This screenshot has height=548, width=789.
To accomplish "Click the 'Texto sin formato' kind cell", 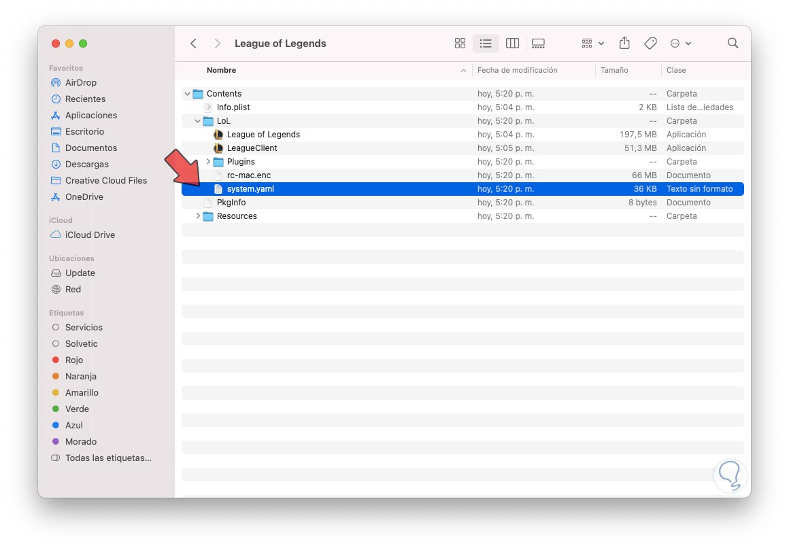I will [x=699, y=189].
